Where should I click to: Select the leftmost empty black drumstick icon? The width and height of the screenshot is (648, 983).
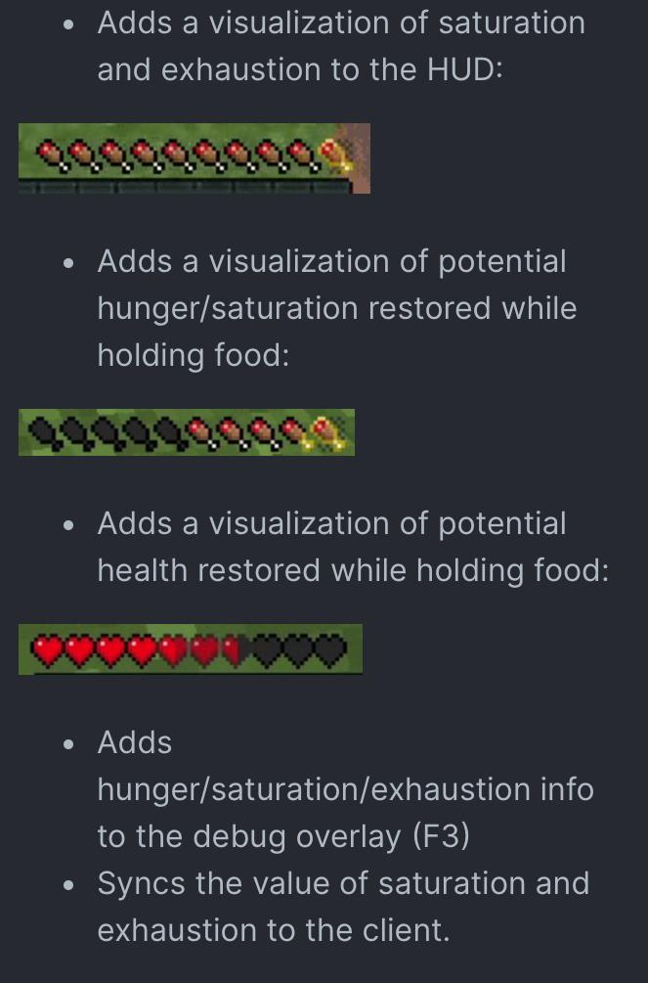[45, 433]
